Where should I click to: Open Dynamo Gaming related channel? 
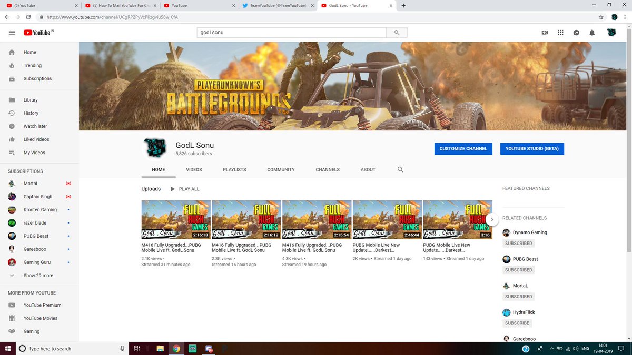tap(530, 232)
